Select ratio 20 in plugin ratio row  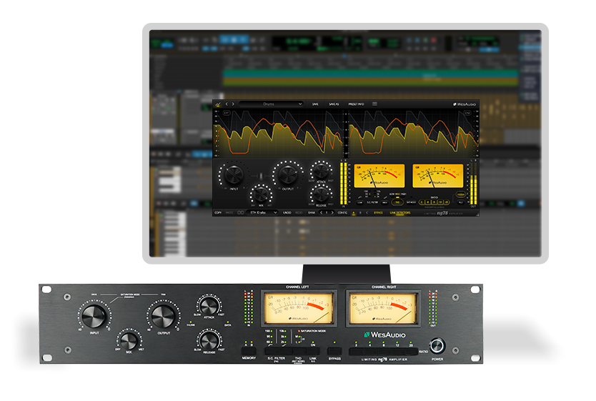point(447,202)
